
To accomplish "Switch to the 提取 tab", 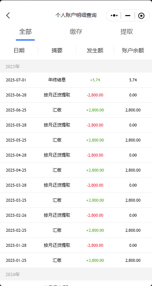I will (126, 32).
